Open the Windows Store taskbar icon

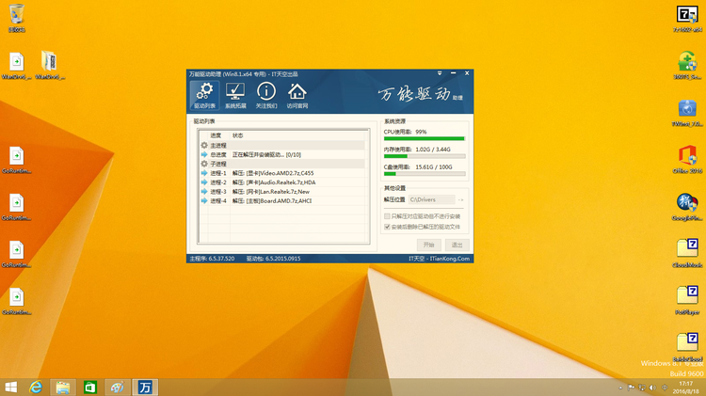[x=90, y=388]
